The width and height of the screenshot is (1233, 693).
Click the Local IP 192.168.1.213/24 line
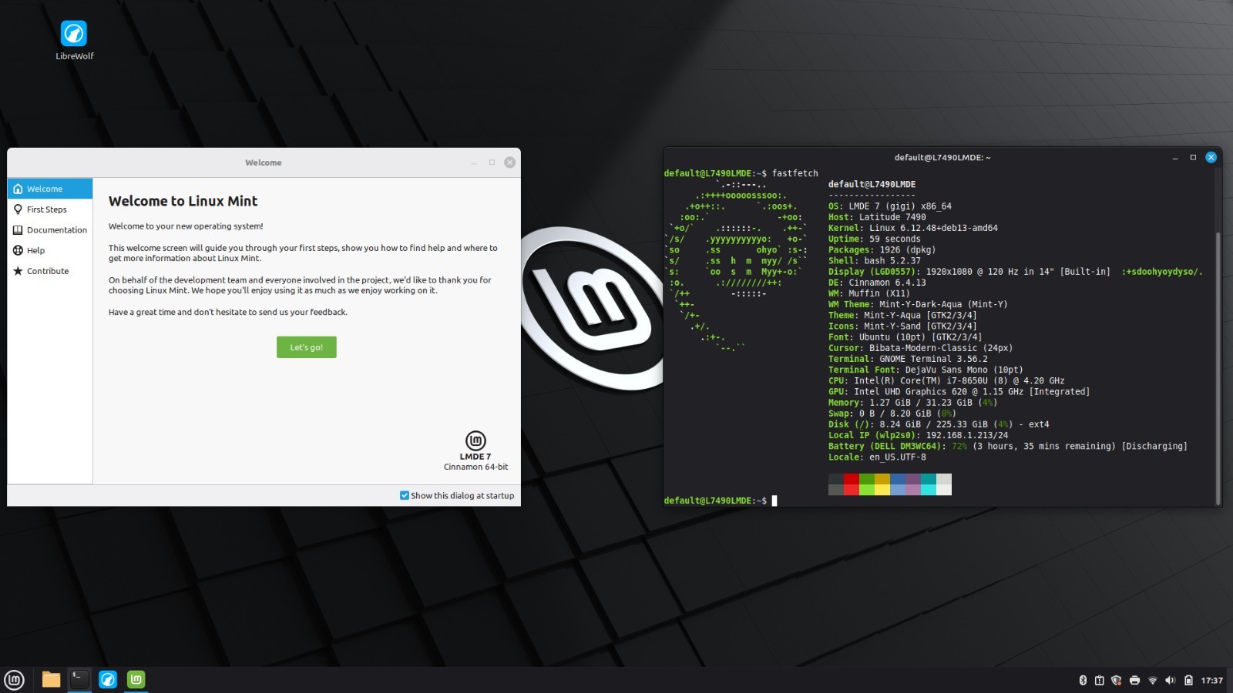point(919,435)
